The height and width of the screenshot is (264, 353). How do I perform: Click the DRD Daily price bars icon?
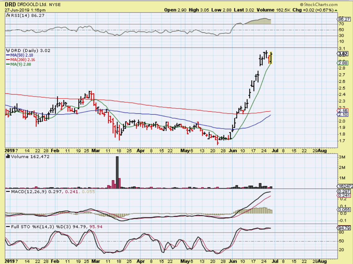pos(8,50)
